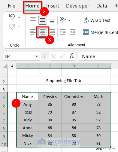Click the Math header cell
Image resolution: width=118 pixels, height=152 pixels.
pos(98,96)
